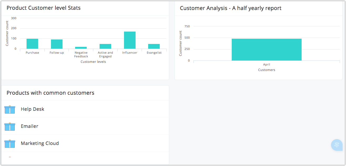This screenshot has height=166, width=346.
Task: Click the Emailer product box icon
Action: tap(10, 127)
